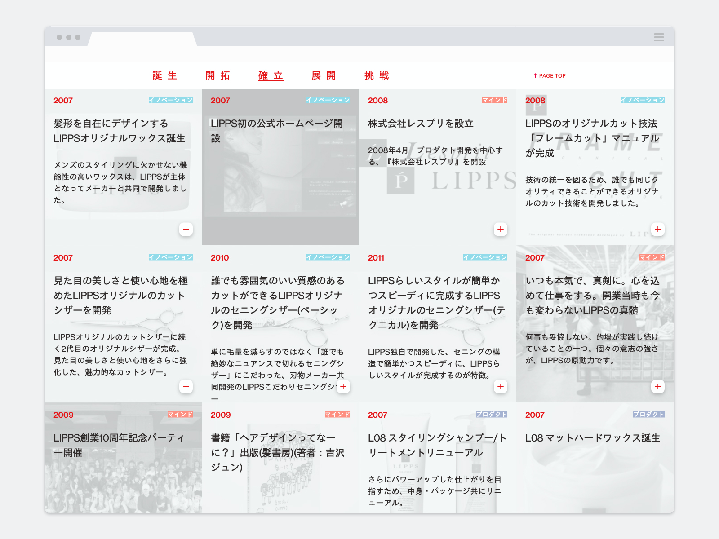Click the PAGE TOP link

click(550, 75)
